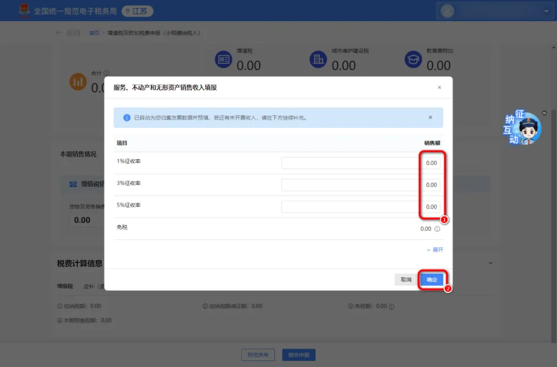Click the 教育费附加 graduation cap icon
557x367 pixels.
(413, 59)
